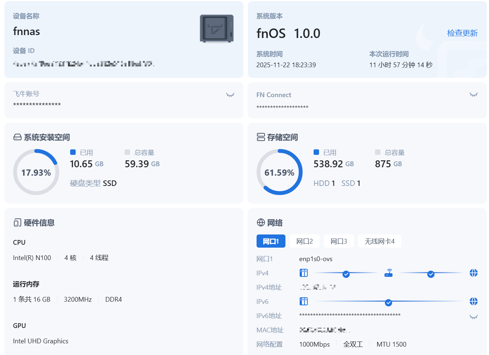Click the NAS device icon in IPv4 row
This screenshot has height=355, width=489.
click(x=304, y=273)
